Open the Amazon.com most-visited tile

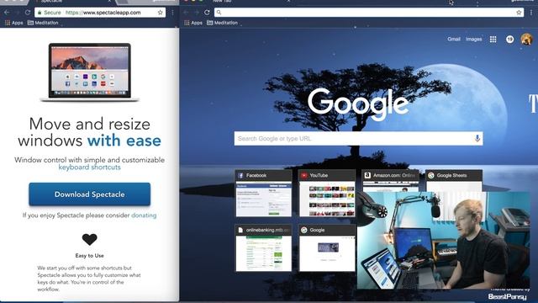[x=391, y=181]
